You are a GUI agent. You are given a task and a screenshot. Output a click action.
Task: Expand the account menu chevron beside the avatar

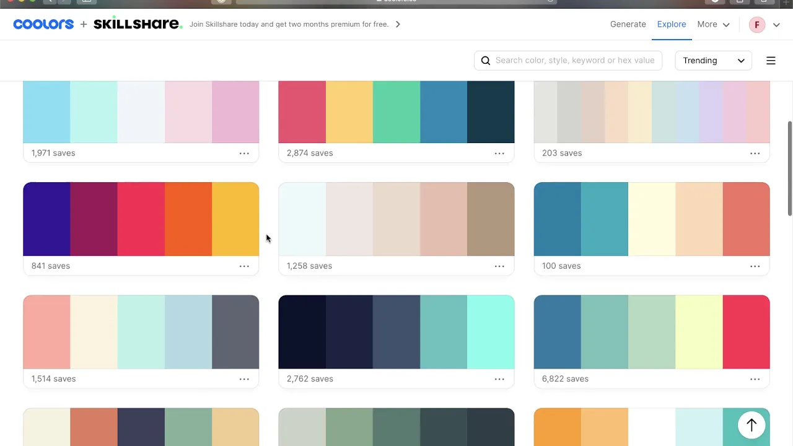(776, 25)
